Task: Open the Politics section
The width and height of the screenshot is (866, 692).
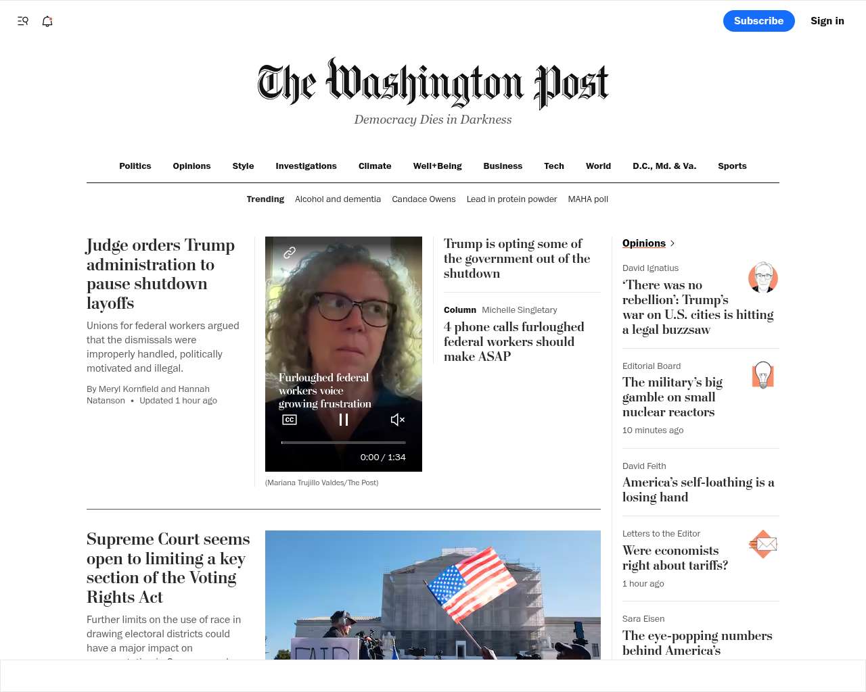Action: click(x=135, y=166)
